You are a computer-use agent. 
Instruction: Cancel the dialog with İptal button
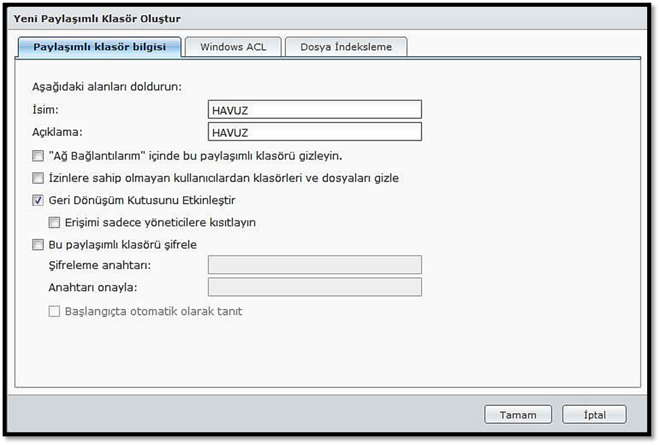594,415
